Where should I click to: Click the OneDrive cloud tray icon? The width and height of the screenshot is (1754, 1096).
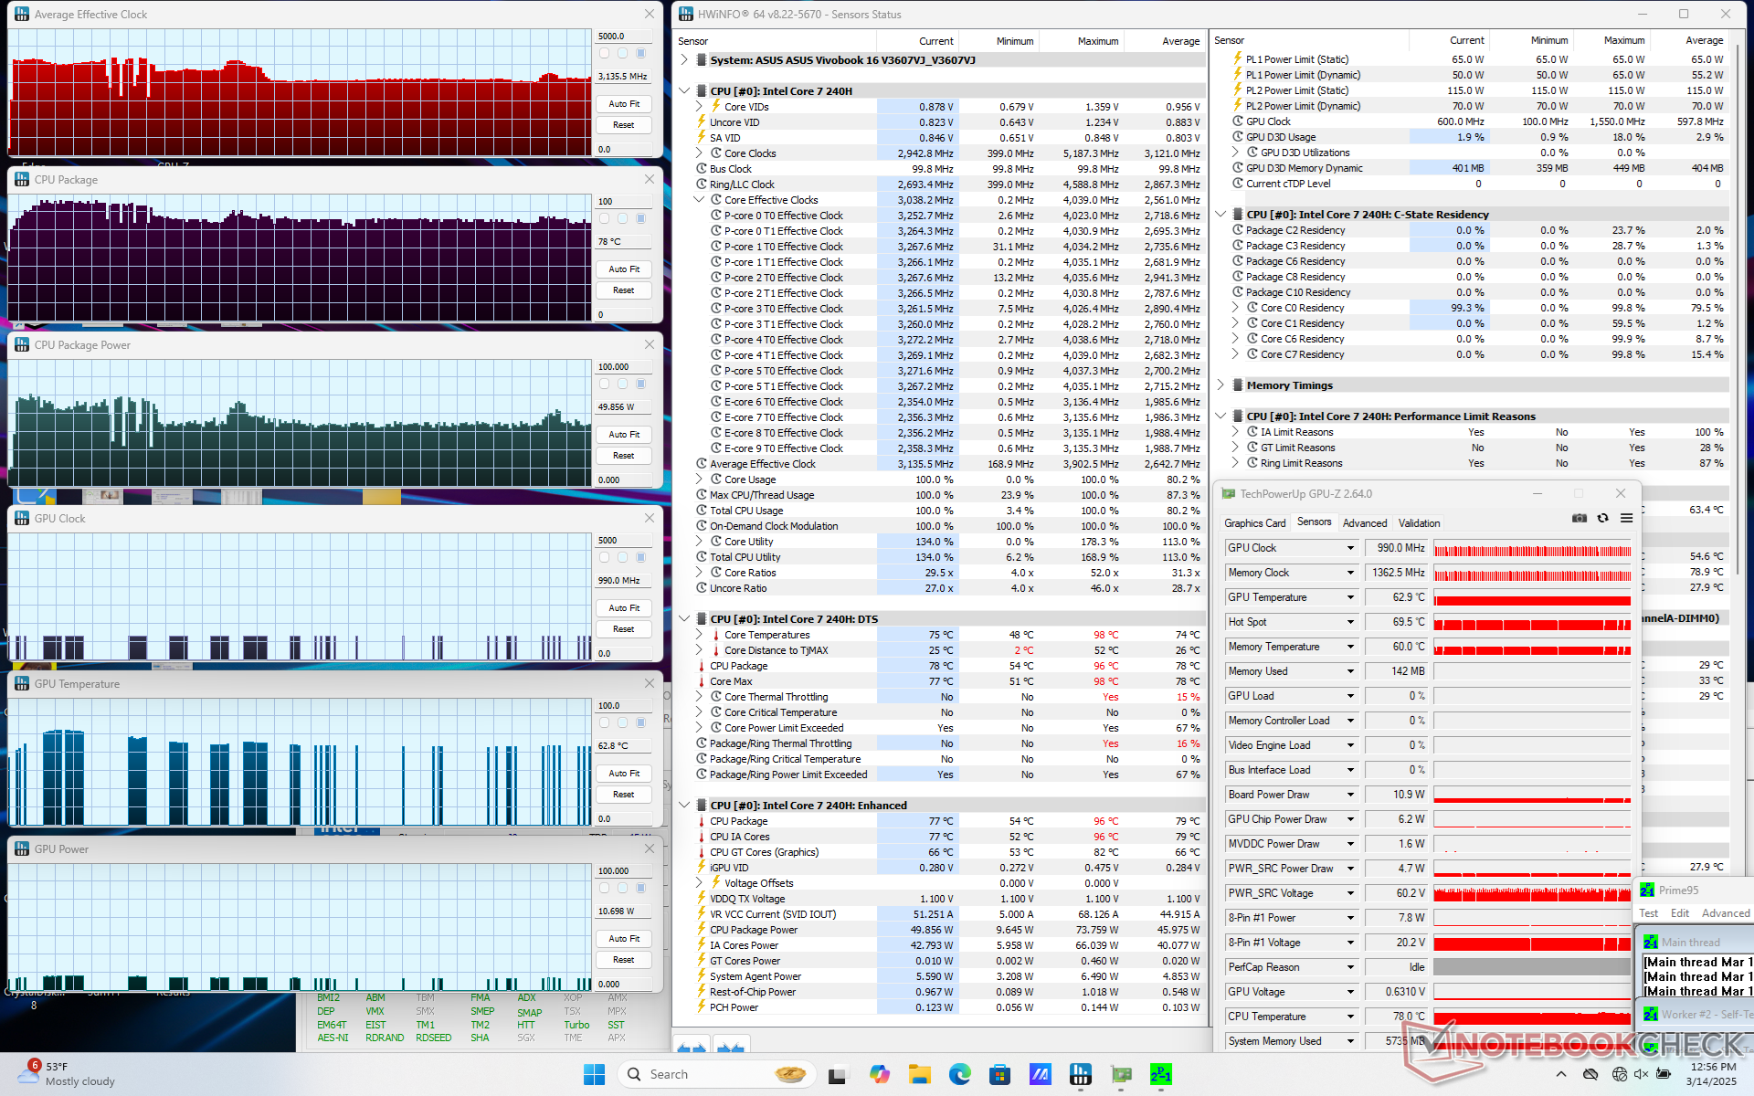1590,1074
